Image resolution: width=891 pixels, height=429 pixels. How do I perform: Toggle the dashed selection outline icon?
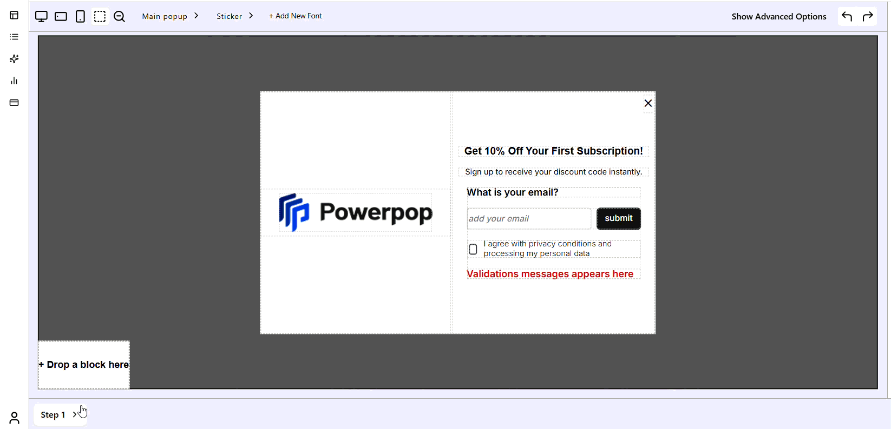[x=100, y=16]
